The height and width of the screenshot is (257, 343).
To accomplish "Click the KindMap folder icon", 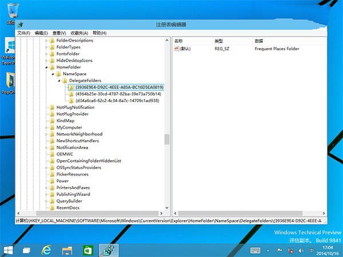I will 52,121.
